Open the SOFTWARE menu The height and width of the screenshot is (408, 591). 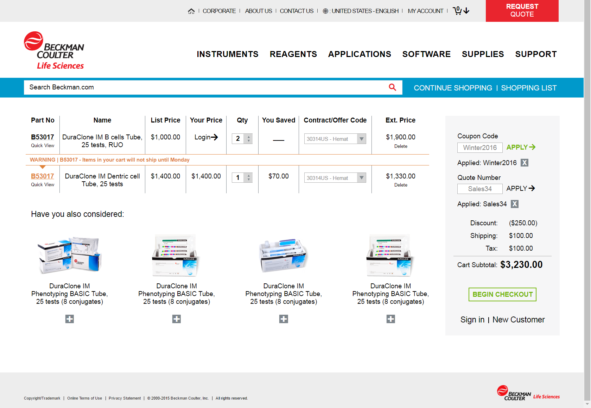point(426,54)
